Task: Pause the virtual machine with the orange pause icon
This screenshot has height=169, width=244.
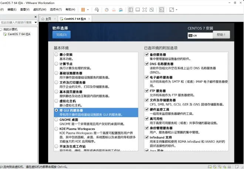Action: click(x=83, y=10)
